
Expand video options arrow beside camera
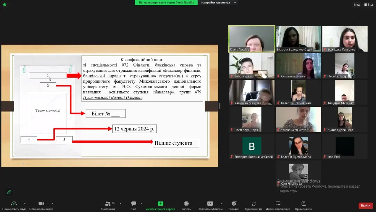click(x=52, y=204)
